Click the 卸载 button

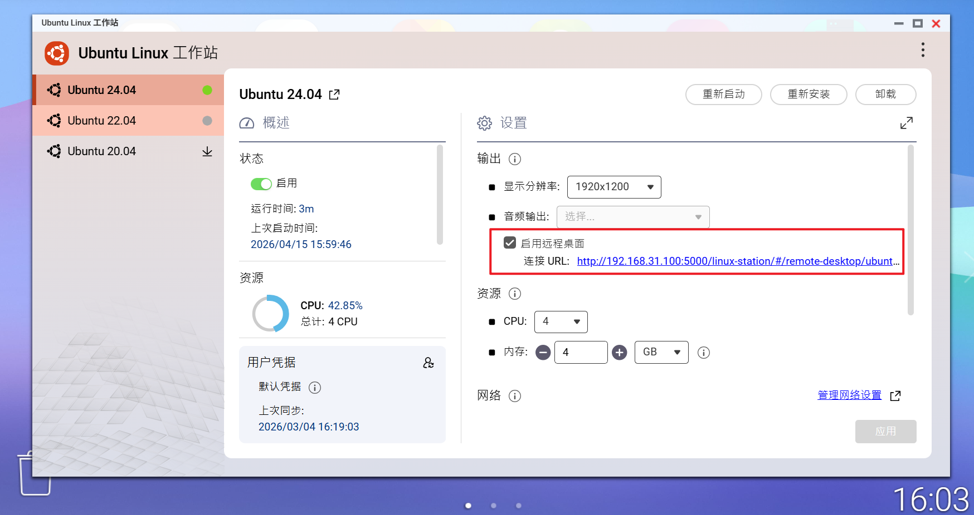pyautogui.click(x=886, y=95)
